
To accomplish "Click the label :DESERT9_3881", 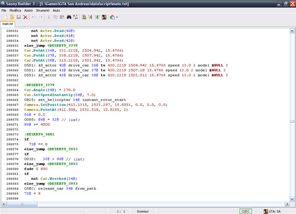I will [39, 134].
